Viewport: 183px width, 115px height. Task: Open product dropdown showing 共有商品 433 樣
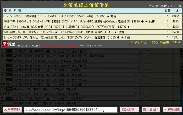[75, 56]
